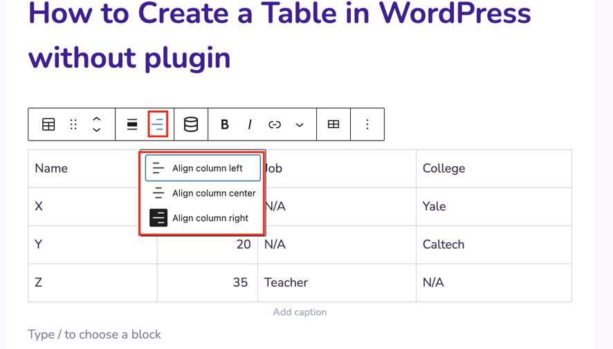
Task: Click the Teacher cell
Action: [x=337, y=282]
